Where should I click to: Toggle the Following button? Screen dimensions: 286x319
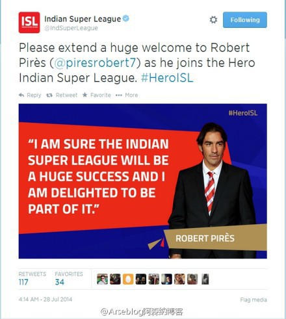245,19
